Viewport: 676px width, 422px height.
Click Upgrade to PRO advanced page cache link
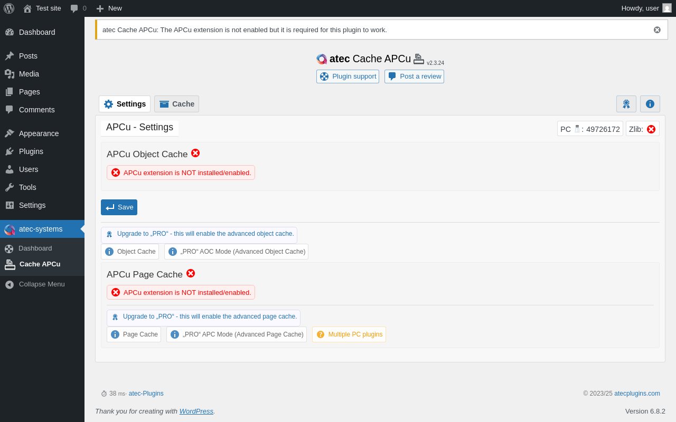pos(203,318)
